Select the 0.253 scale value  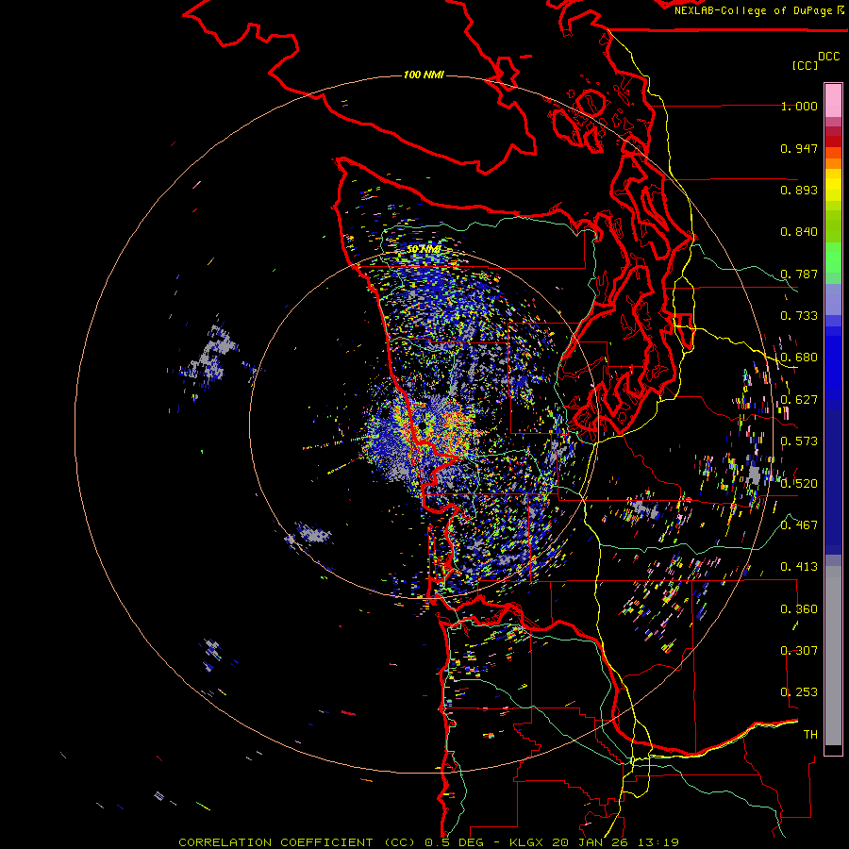coord(799,692)
